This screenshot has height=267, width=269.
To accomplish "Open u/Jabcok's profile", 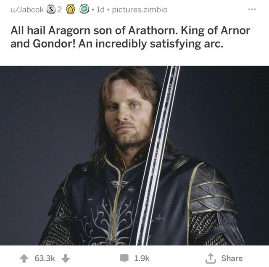I will click(x=27, y=10).
